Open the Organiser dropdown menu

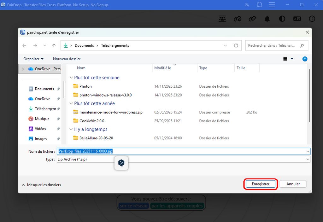(x=33, y=59)
